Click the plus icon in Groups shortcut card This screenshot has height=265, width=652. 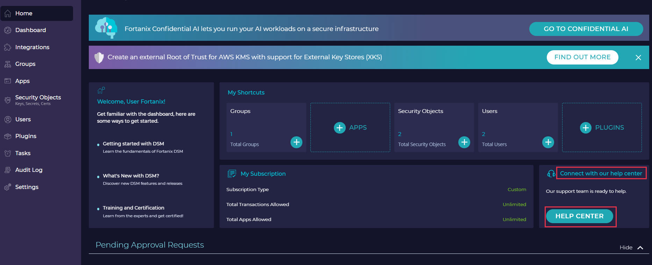point(296,142)
